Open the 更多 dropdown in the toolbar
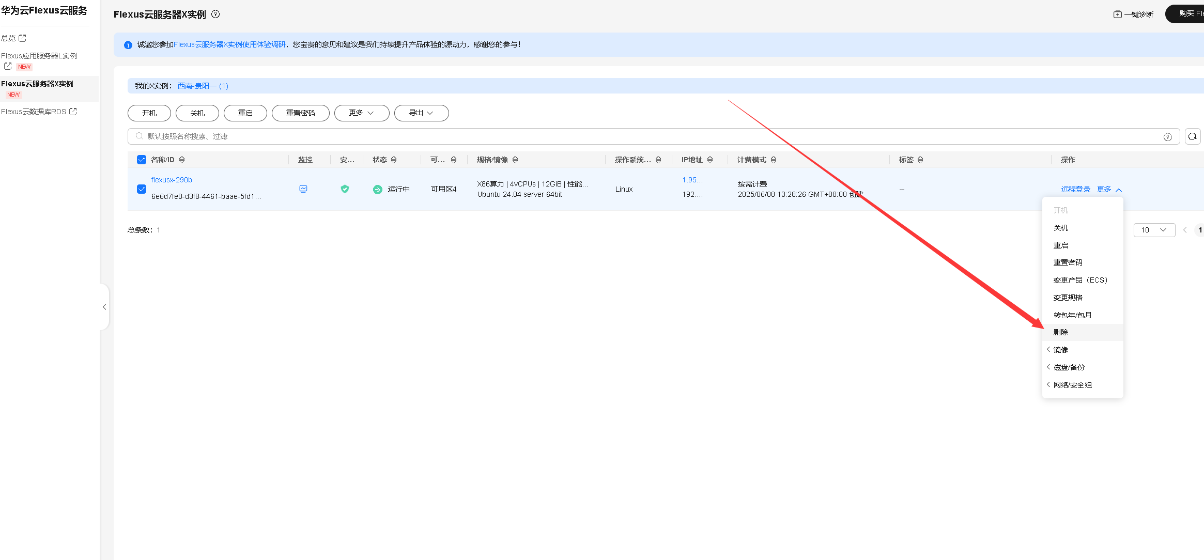This screenshot has height=560, width=1204. pyautogui.click(x=361, y=113)
